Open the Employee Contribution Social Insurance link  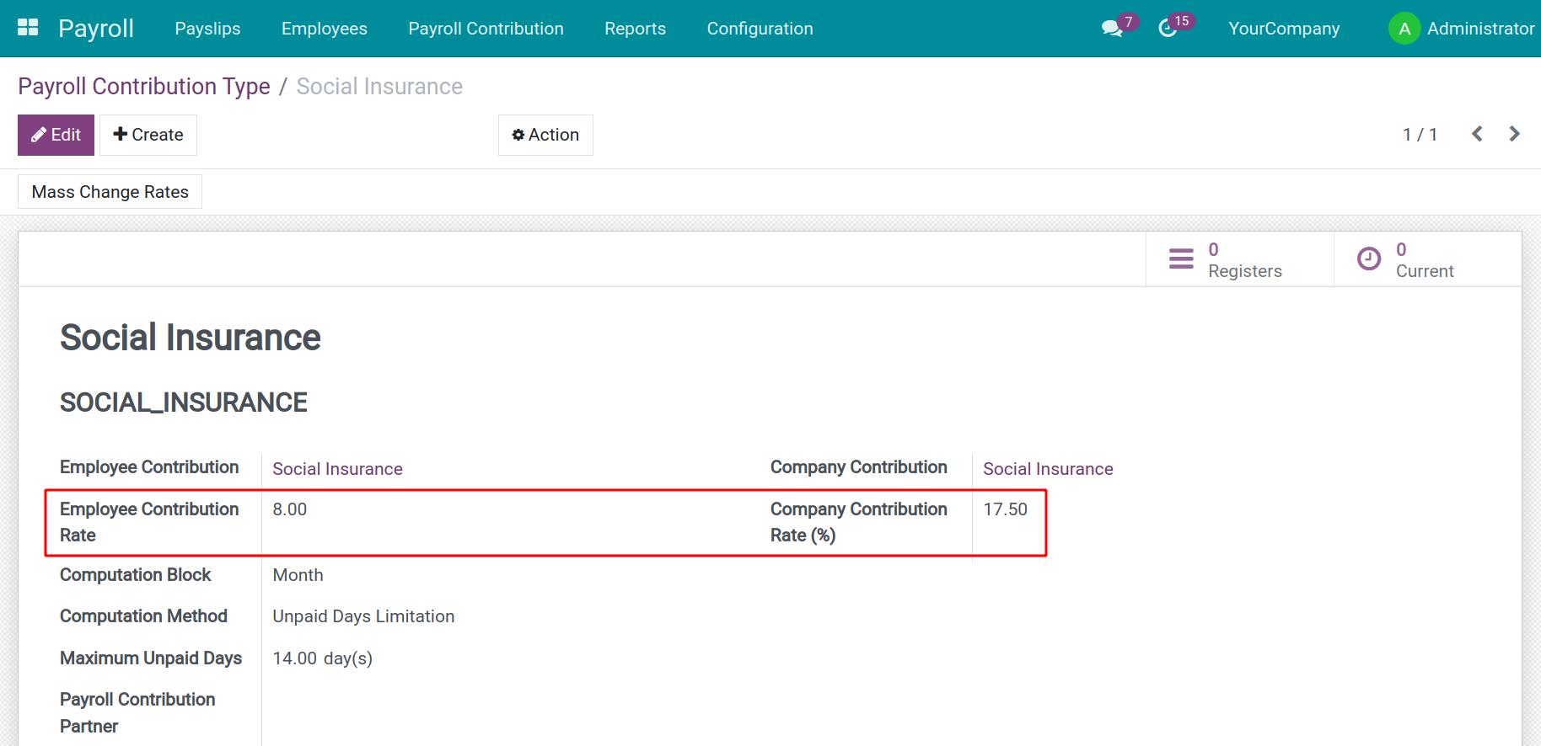[x=337, y=469]
